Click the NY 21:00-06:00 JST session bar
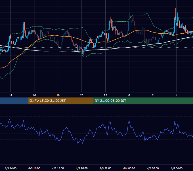This screenshot has height=171, width=193. click(143, 101)
